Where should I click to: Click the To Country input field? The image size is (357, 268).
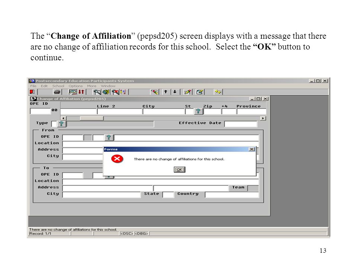pyautogui.click(x=232, y=195)
